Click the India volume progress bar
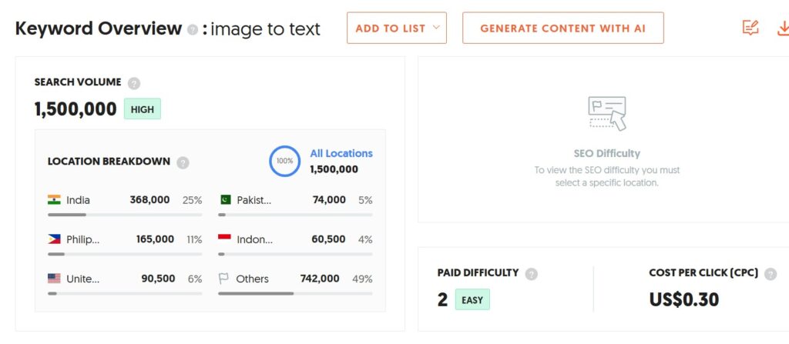Image resolution: width=789 pixels, height=344 pixels. click(125, 215)
